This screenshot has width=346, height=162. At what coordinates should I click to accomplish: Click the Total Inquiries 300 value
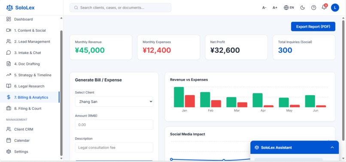285,50
